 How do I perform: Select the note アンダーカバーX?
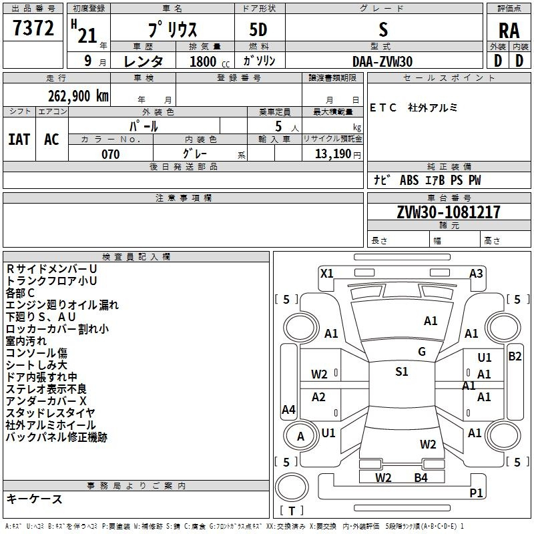tap(46, 401)
